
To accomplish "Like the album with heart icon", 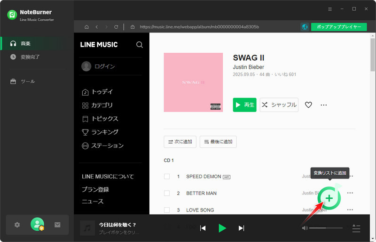I will point(308,105).
